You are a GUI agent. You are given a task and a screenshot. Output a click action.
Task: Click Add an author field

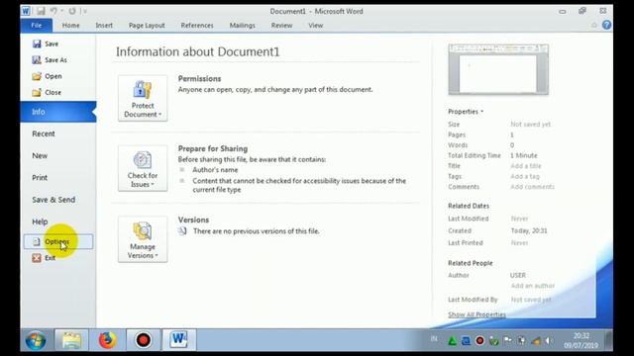tap(533, 286)
